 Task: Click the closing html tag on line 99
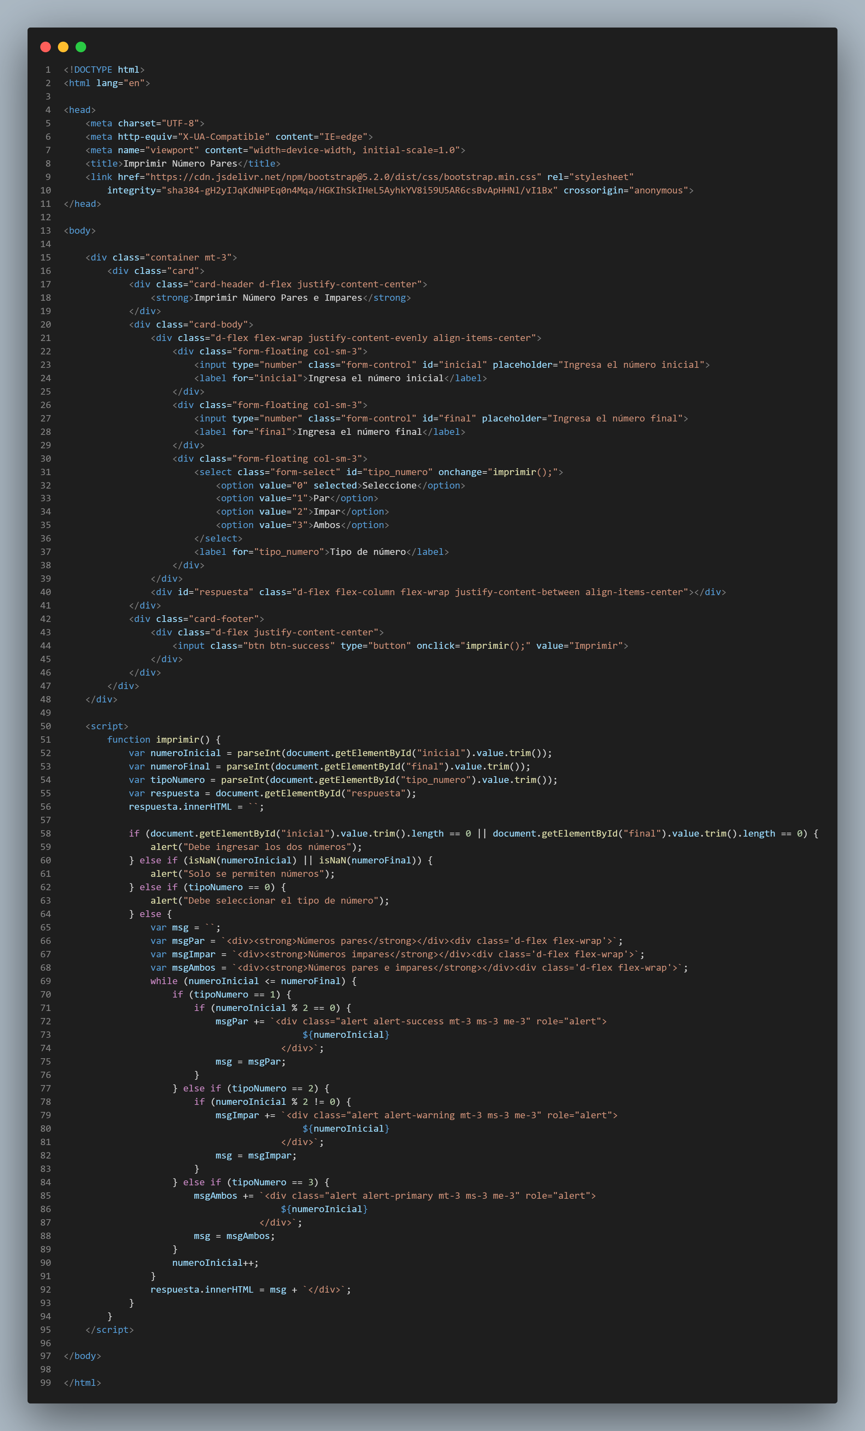(x=83, y=1382)
